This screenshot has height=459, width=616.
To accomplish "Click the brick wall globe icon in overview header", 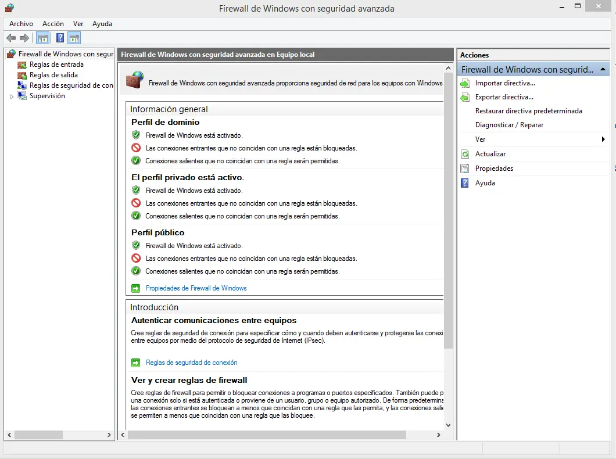I will 135,80.
